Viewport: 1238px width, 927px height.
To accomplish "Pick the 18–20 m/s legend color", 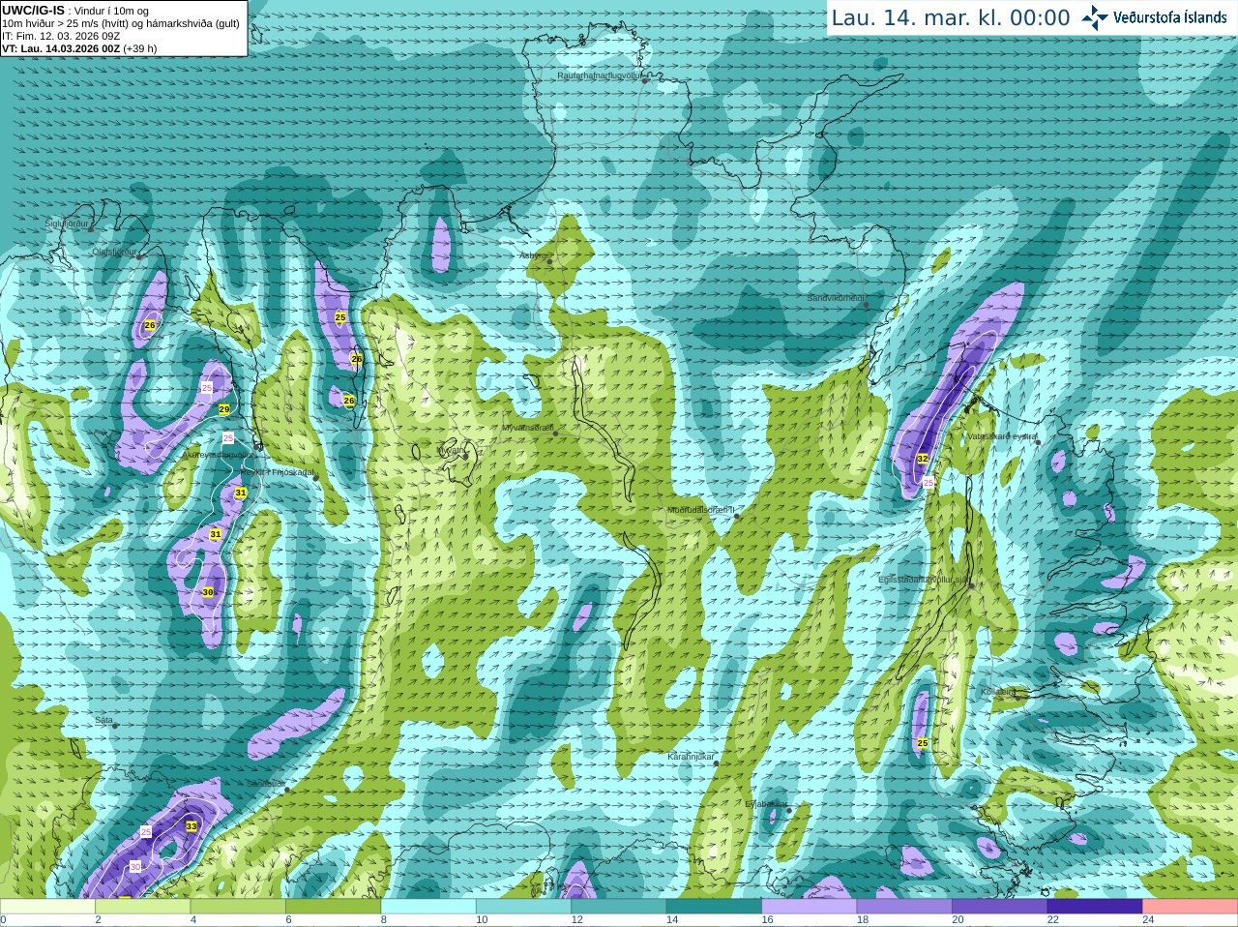I will click(x=905, y=907).
